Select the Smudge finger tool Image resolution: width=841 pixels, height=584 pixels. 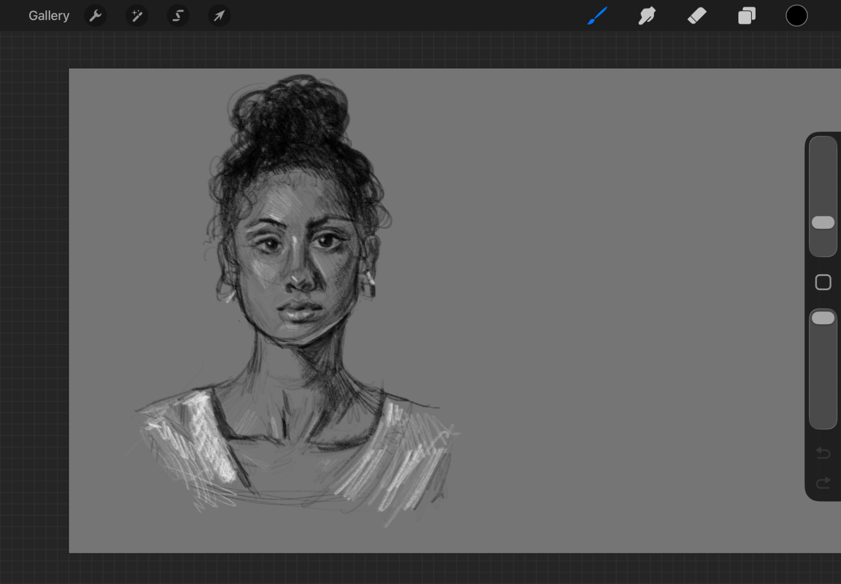[x=647, y=16]
